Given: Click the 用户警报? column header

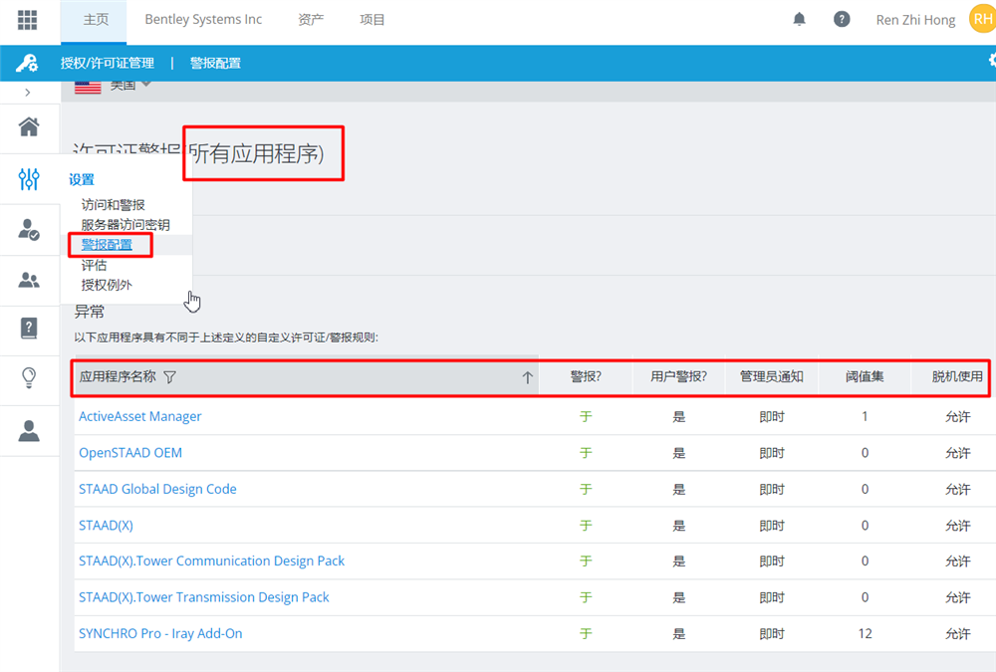Looking at the screenshot, I should [x=678, y=376].
